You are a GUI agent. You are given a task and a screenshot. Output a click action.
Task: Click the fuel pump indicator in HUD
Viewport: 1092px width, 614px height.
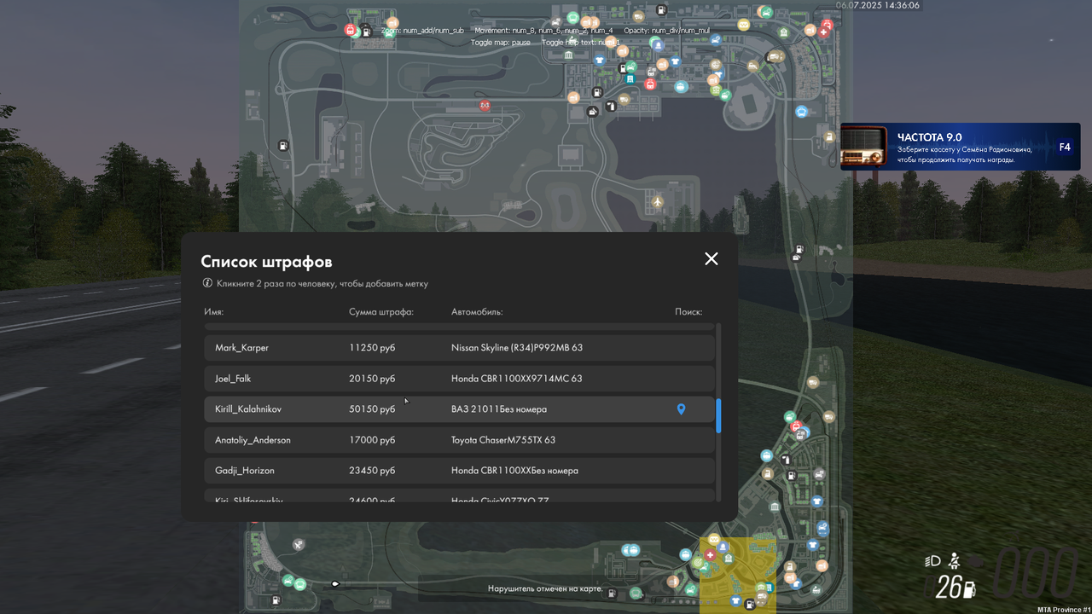(x=969, y=588)
